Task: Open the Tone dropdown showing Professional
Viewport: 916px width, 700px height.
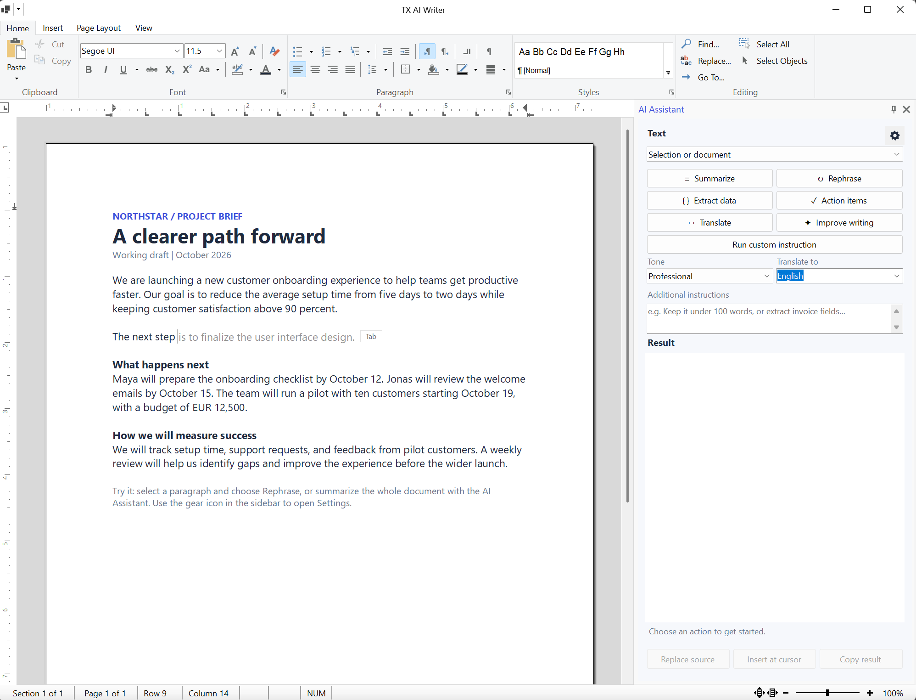Action: (709, 276)
